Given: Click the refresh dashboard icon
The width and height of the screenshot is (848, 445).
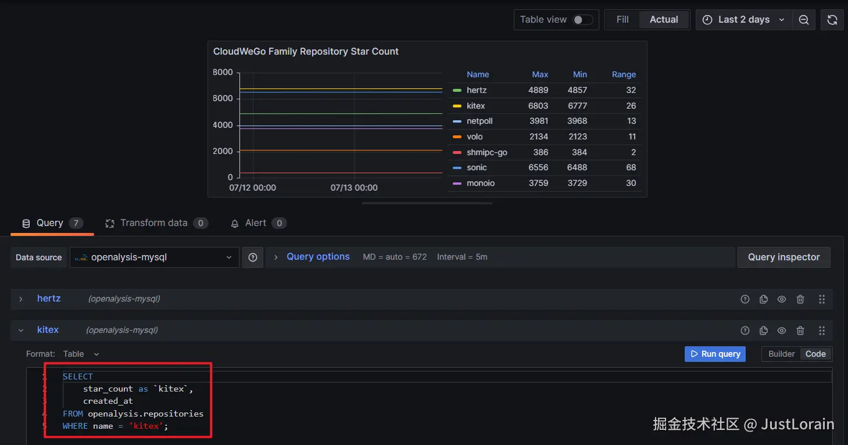Looking at the screenshot, I should [832, 20].
